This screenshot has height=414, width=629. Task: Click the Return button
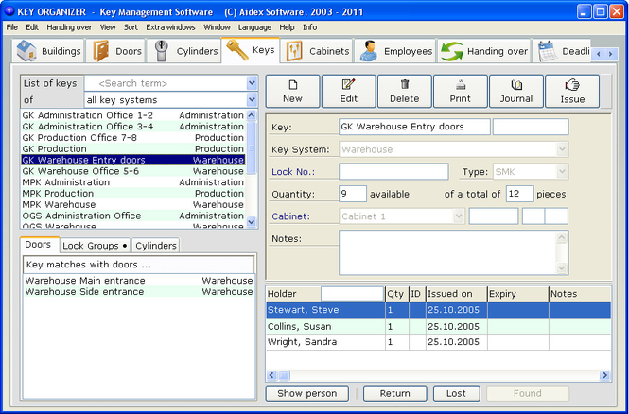[395, 393]
